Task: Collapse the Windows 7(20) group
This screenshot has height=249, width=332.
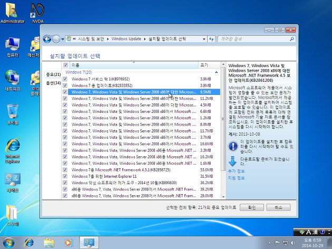Action: (216, 72)
